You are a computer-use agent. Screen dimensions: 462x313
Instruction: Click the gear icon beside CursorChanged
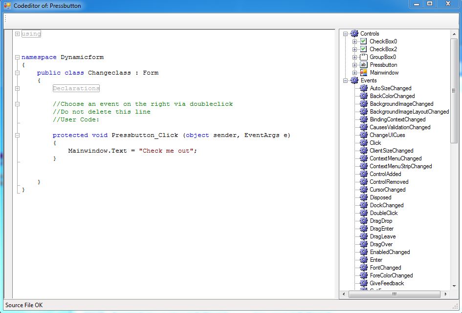pos(364,190)
